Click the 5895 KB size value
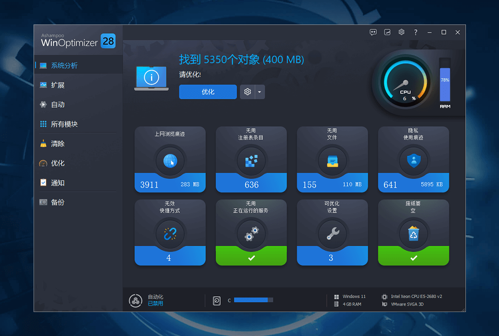Image resolution: width=499 pixels, height=336 pixels. [x=432, y=184]
